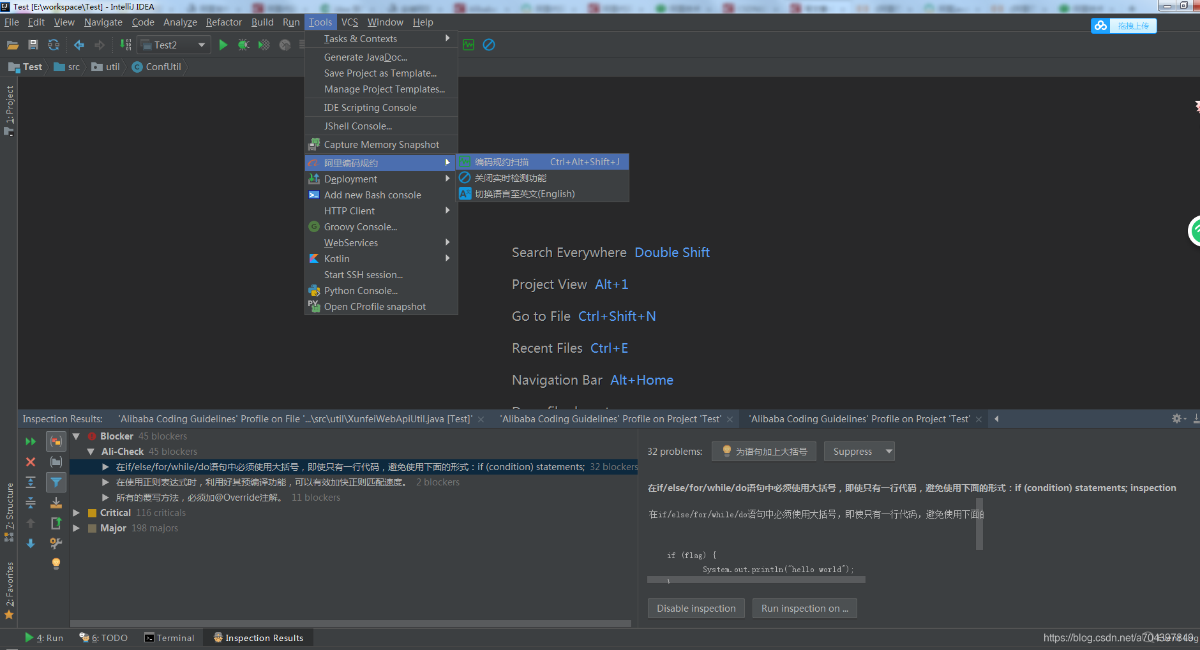The height and width of the screenshot is (650, 1200).
Task: Toggle group by severity in inspection panel
Action: click(56, 441)
